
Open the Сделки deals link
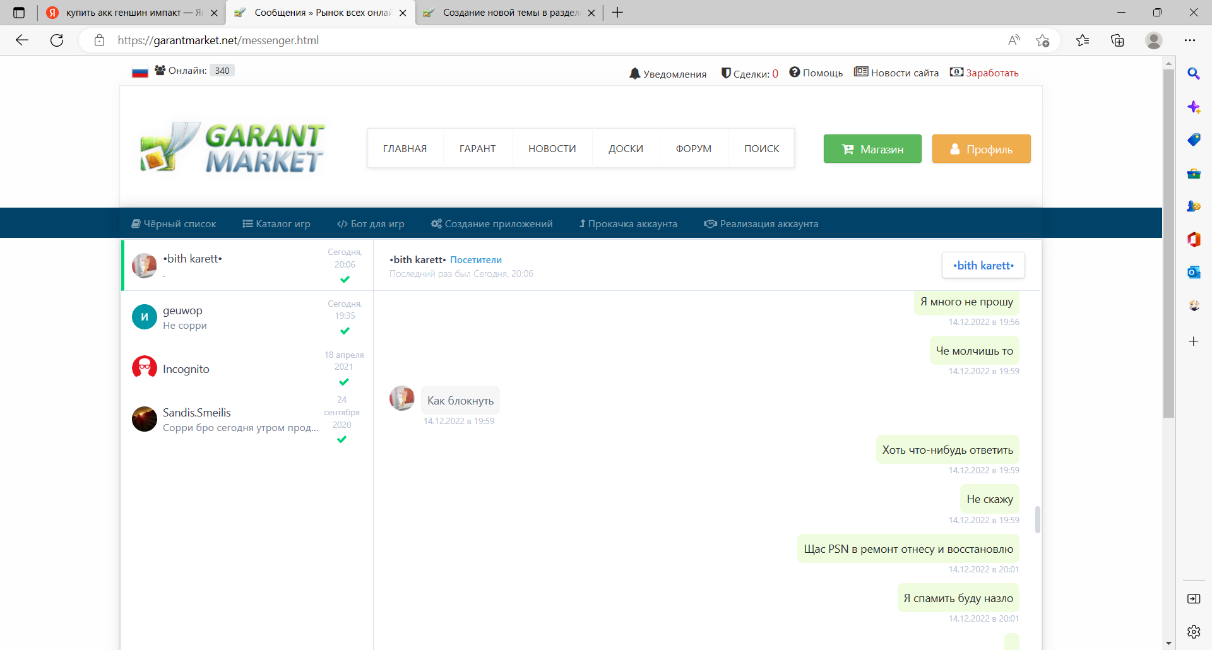[749, 74]
